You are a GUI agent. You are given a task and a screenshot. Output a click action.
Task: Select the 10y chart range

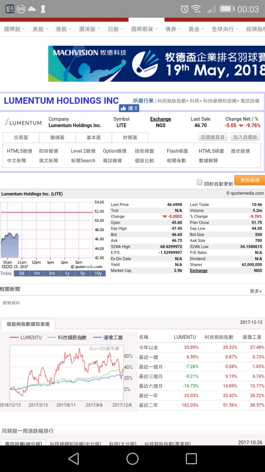98,273
